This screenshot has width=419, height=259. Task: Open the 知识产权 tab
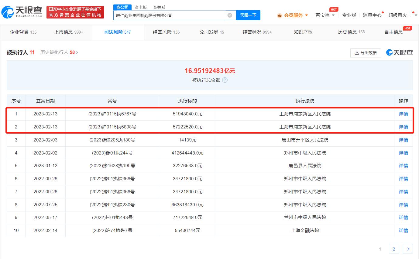[303, 32]
